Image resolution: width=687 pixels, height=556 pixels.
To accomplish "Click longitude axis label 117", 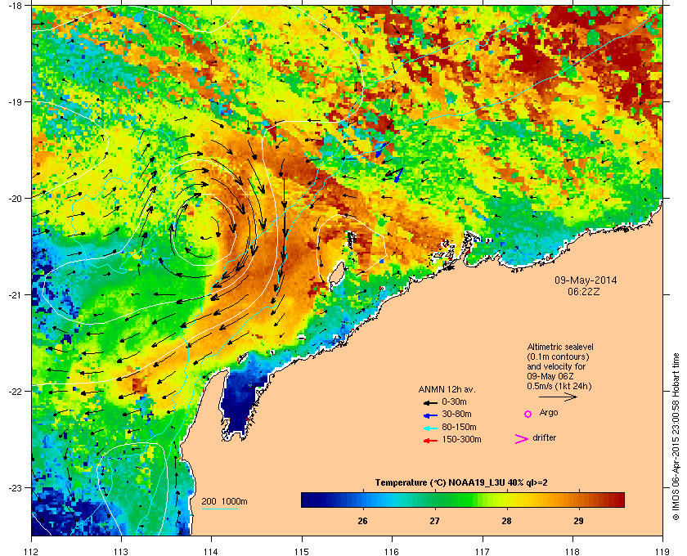I will (483, 551).
